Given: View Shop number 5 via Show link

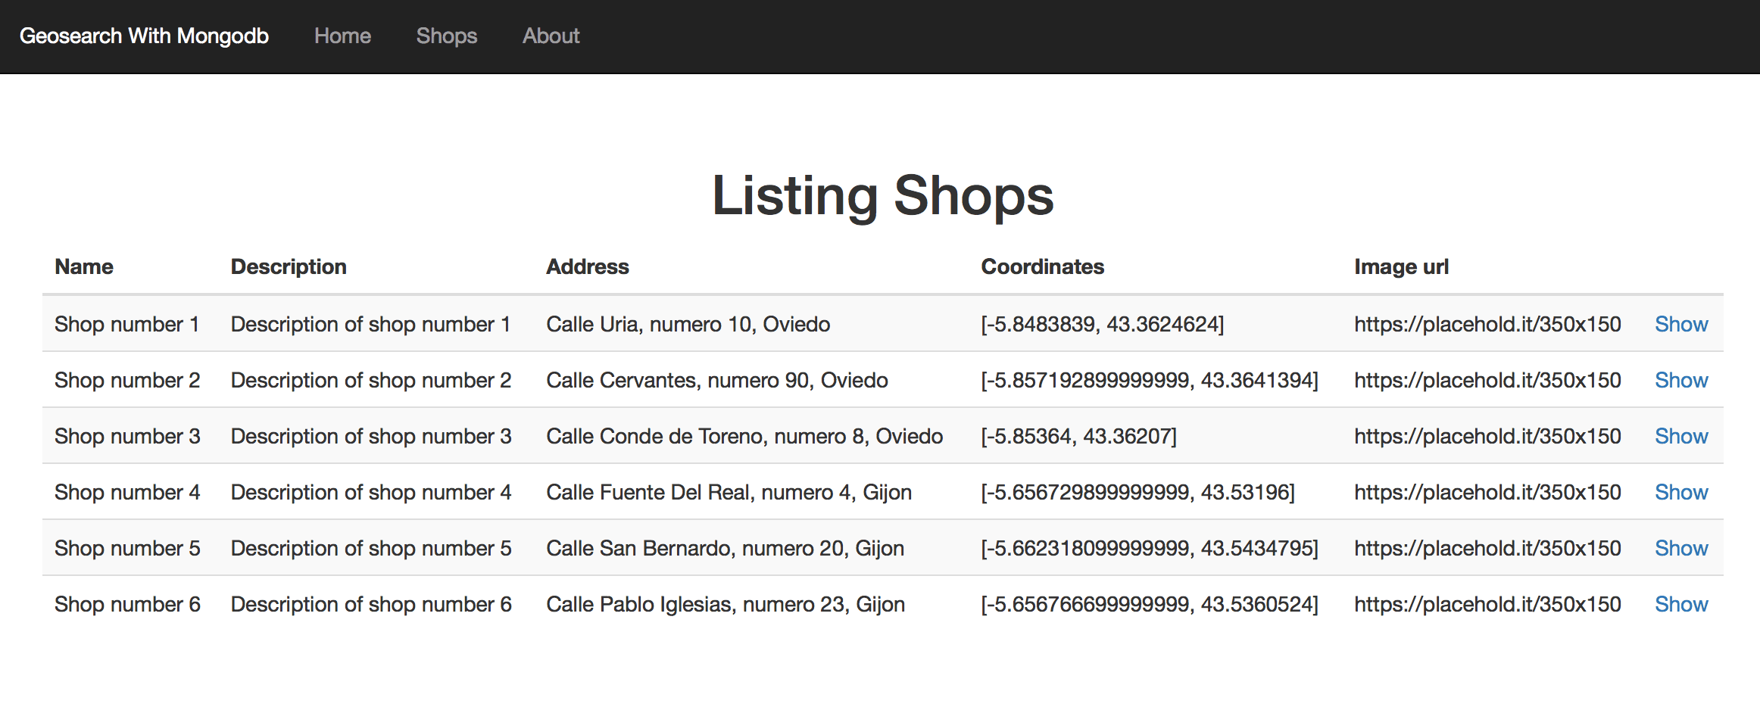Looking at the screenshot, I should point(1680,548).
